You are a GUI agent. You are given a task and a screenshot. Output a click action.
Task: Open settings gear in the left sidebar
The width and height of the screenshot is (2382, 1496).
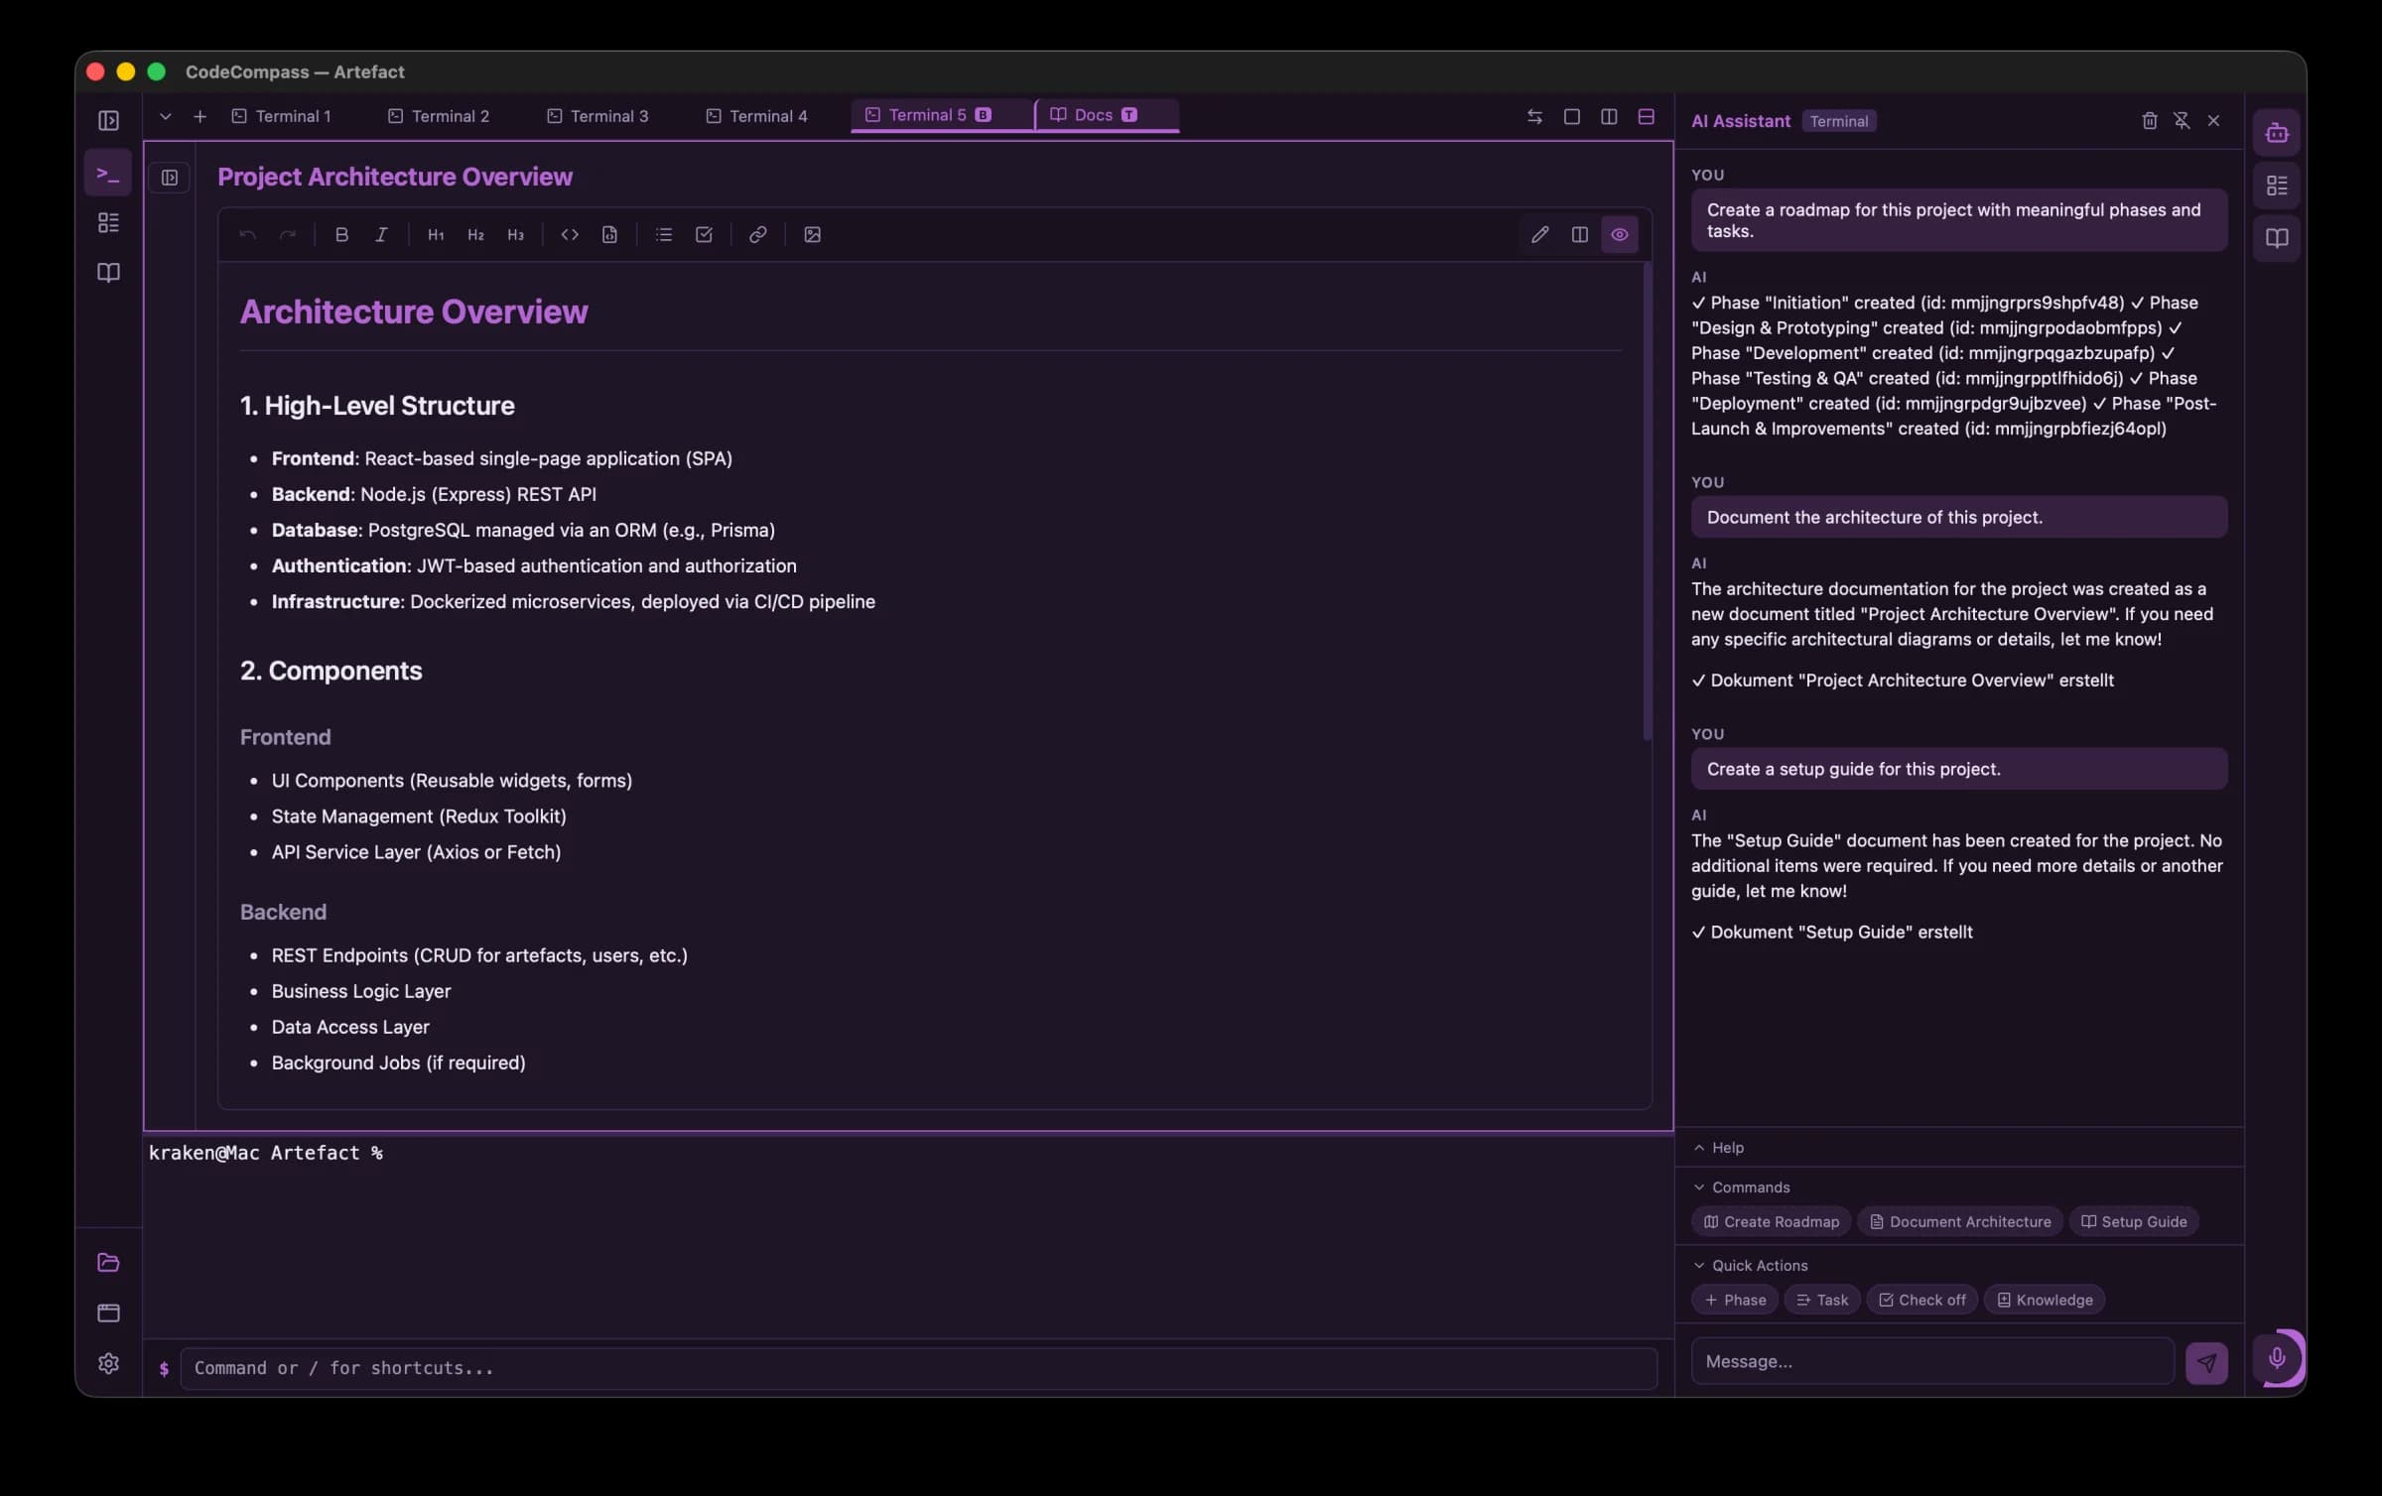pyautogui.click(x=108, y=1363)
